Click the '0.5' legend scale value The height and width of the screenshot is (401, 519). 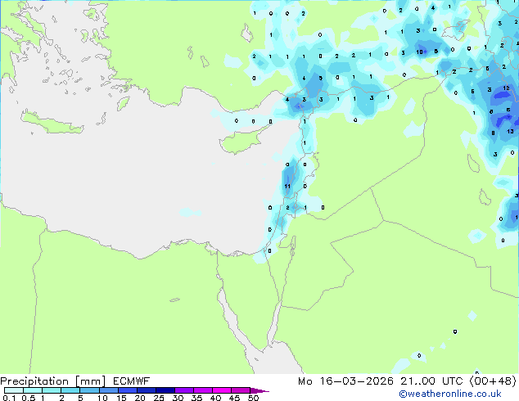pyautogui.click(x=29, y=398)
